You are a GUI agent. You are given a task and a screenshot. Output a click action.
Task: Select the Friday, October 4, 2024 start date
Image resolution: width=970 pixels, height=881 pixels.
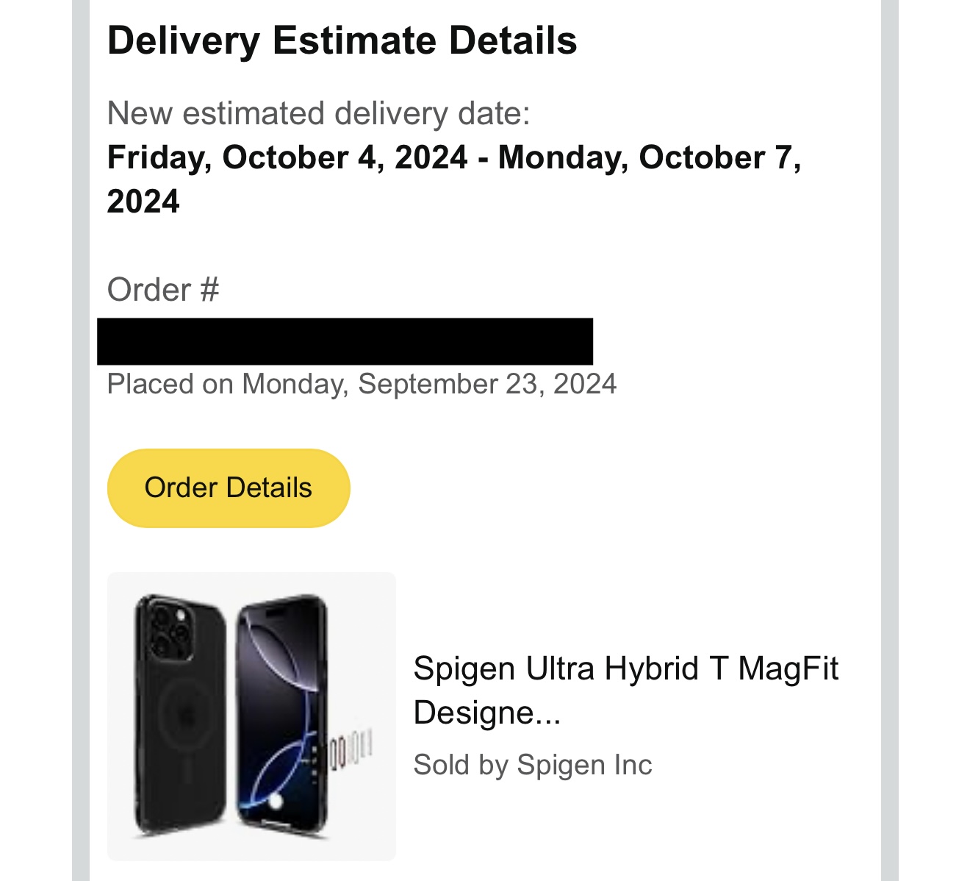287,157
